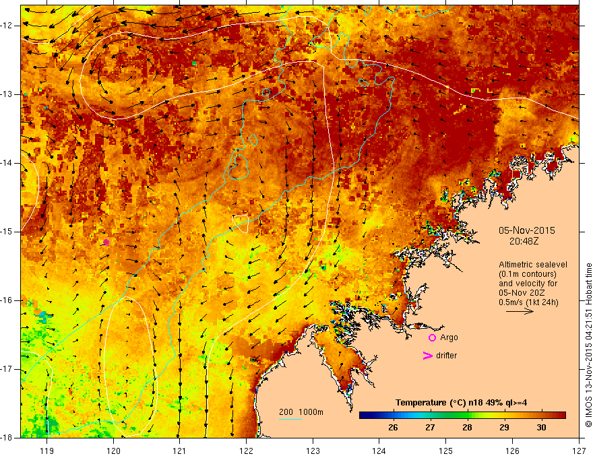Click the colorbar value 29
593x458 pixels.
pos(504,428)
